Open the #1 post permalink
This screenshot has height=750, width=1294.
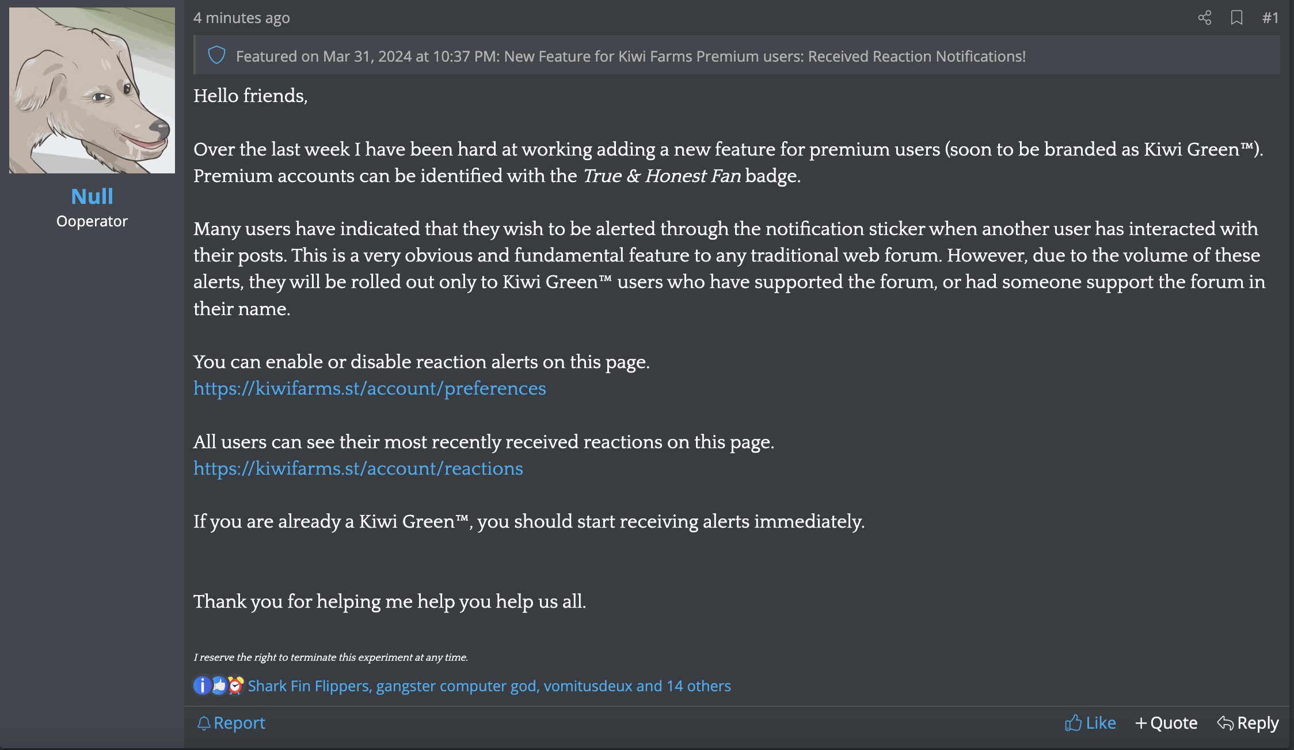click(1270, 18)
